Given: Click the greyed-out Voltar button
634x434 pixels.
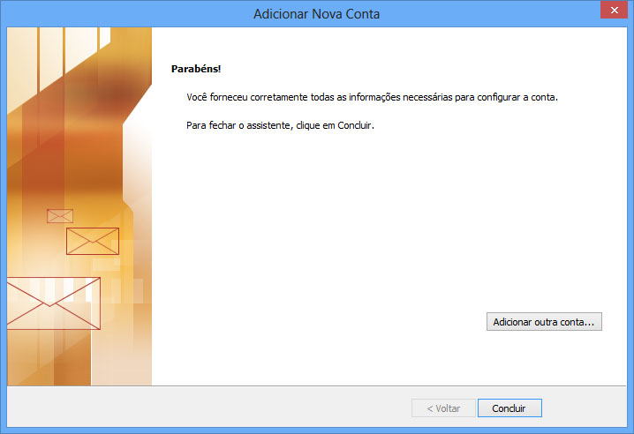Looking at the screenshot, I should (x=443, y=408).
